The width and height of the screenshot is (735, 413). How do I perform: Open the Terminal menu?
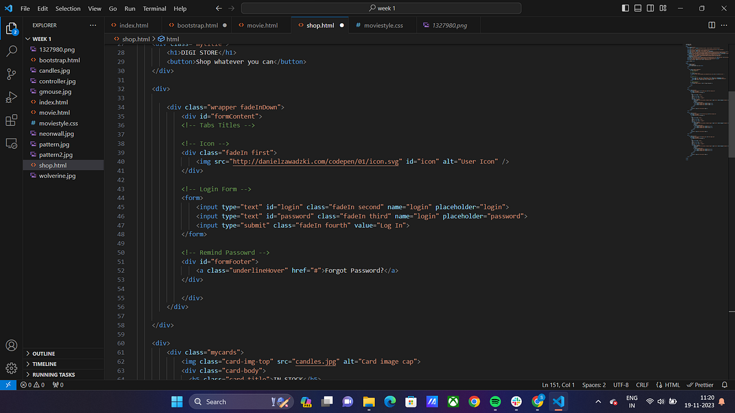[154, 8]
